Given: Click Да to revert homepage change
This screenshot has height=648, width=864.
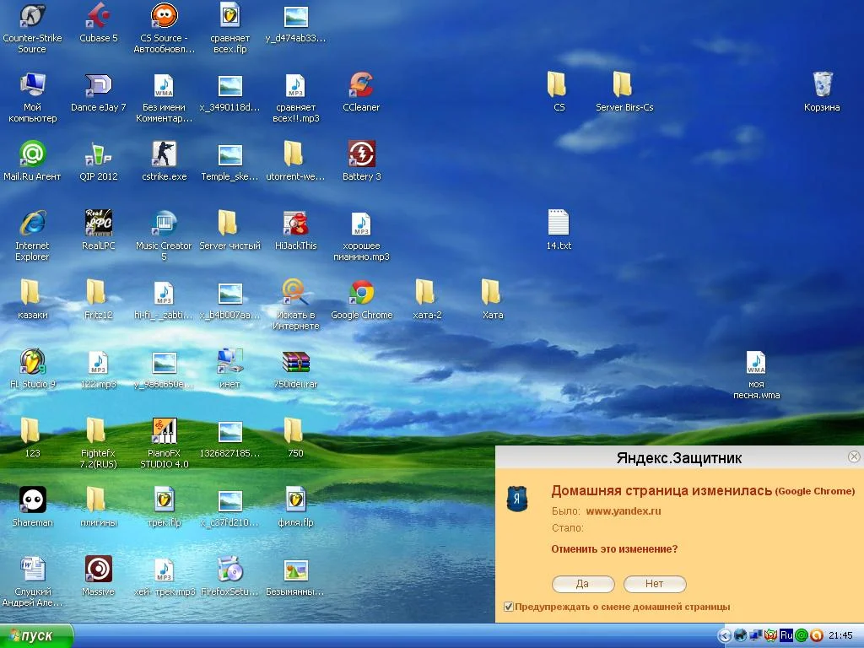Looking at the screenshot, I should (583, 584).
